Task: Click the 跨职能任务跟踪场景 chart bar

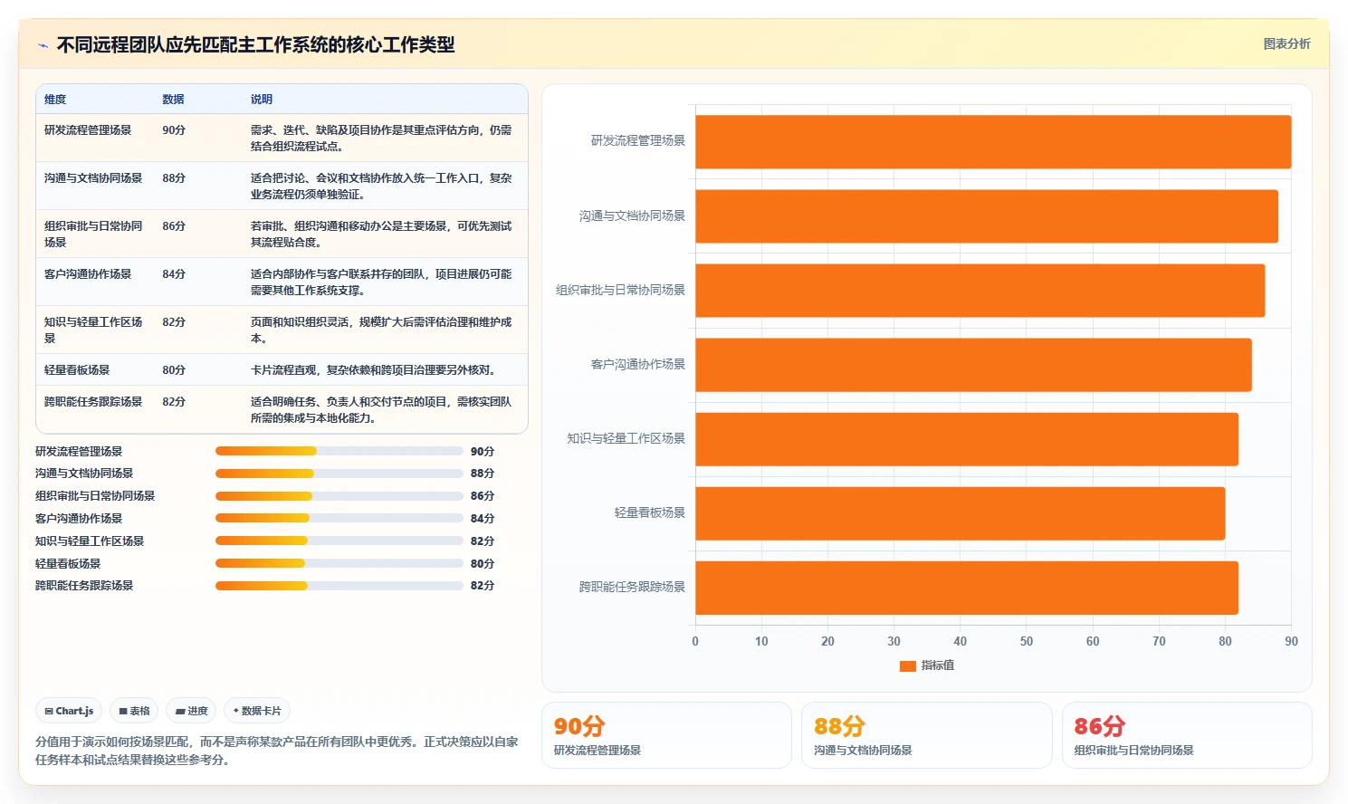Action: pos(967,588)
